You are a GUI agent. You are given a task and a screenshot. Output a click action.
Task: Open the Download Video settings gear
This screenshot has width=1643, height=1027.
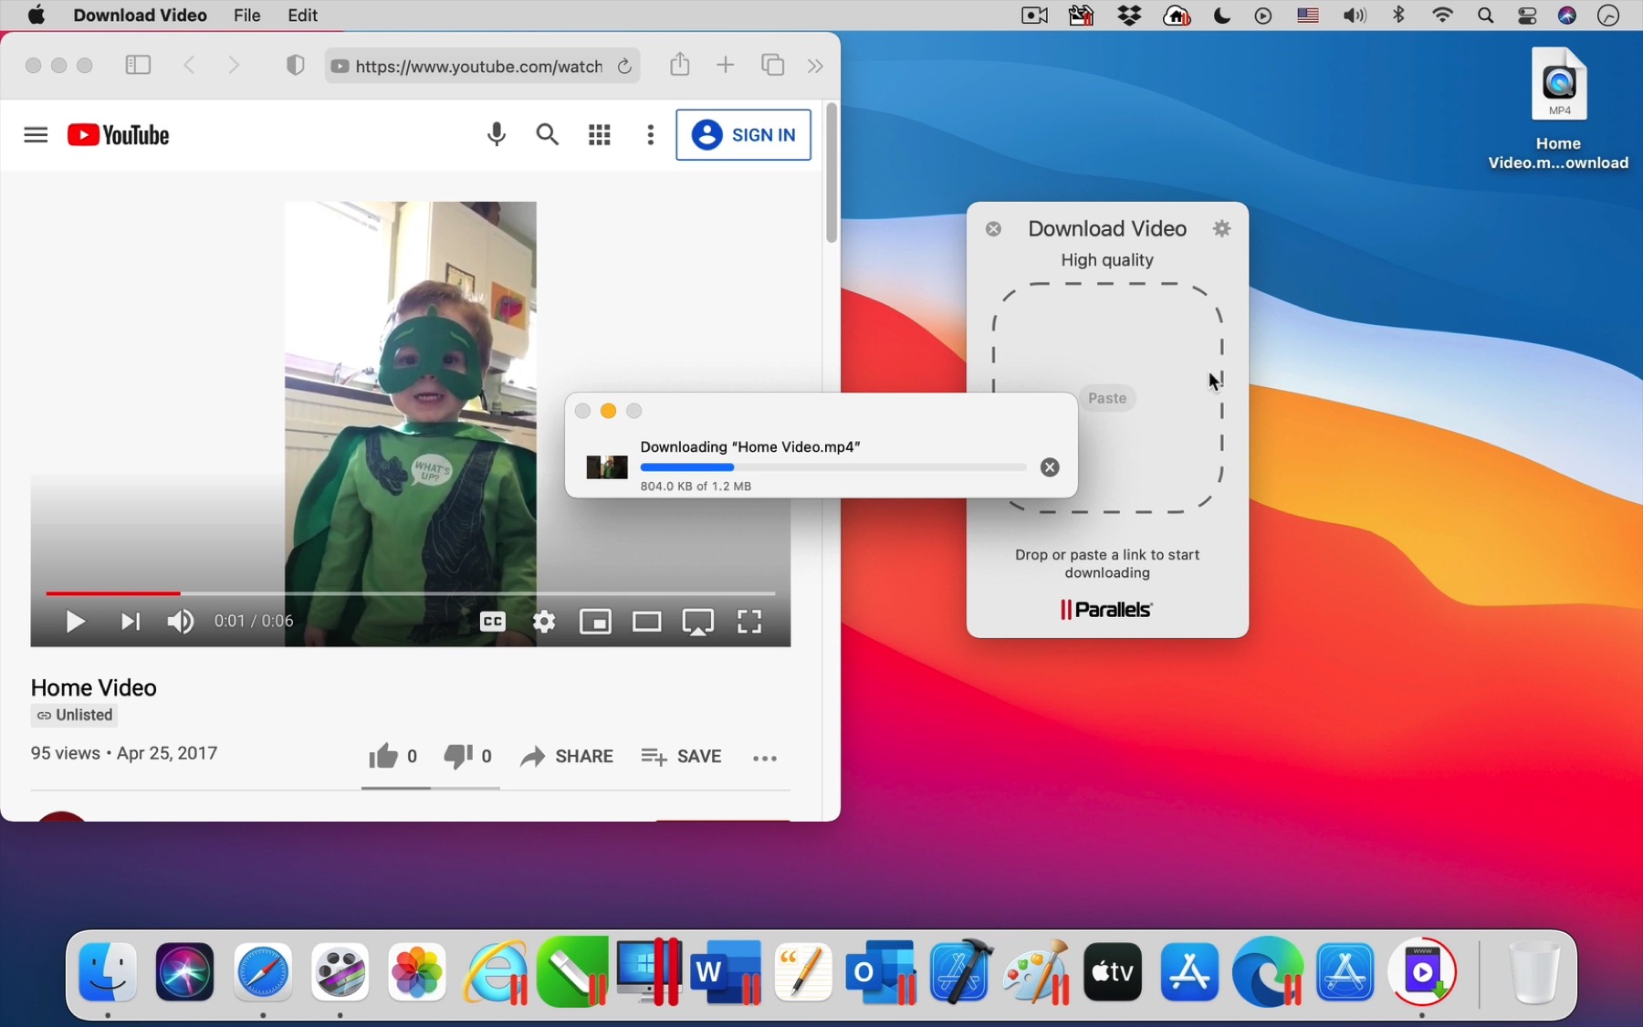[1222, 228]
